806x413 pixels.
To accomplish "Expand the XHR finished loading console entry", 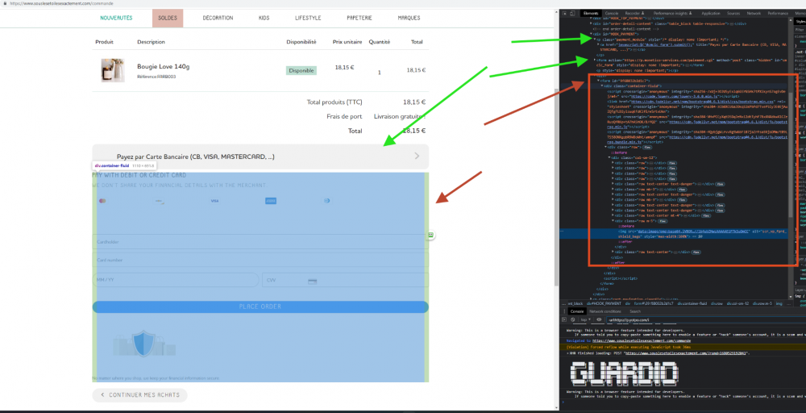I will (x=567, y=353).
